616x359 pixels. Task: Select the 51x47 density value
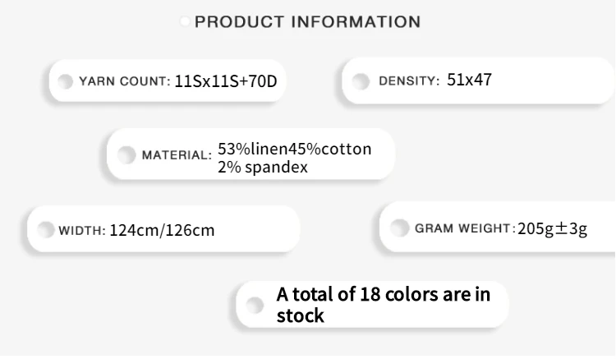click(x=470, y=81)
